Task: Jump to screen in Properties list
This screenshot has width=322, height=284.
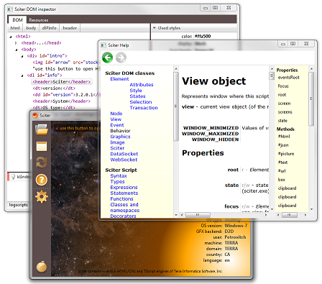Action: pos(284,104)
